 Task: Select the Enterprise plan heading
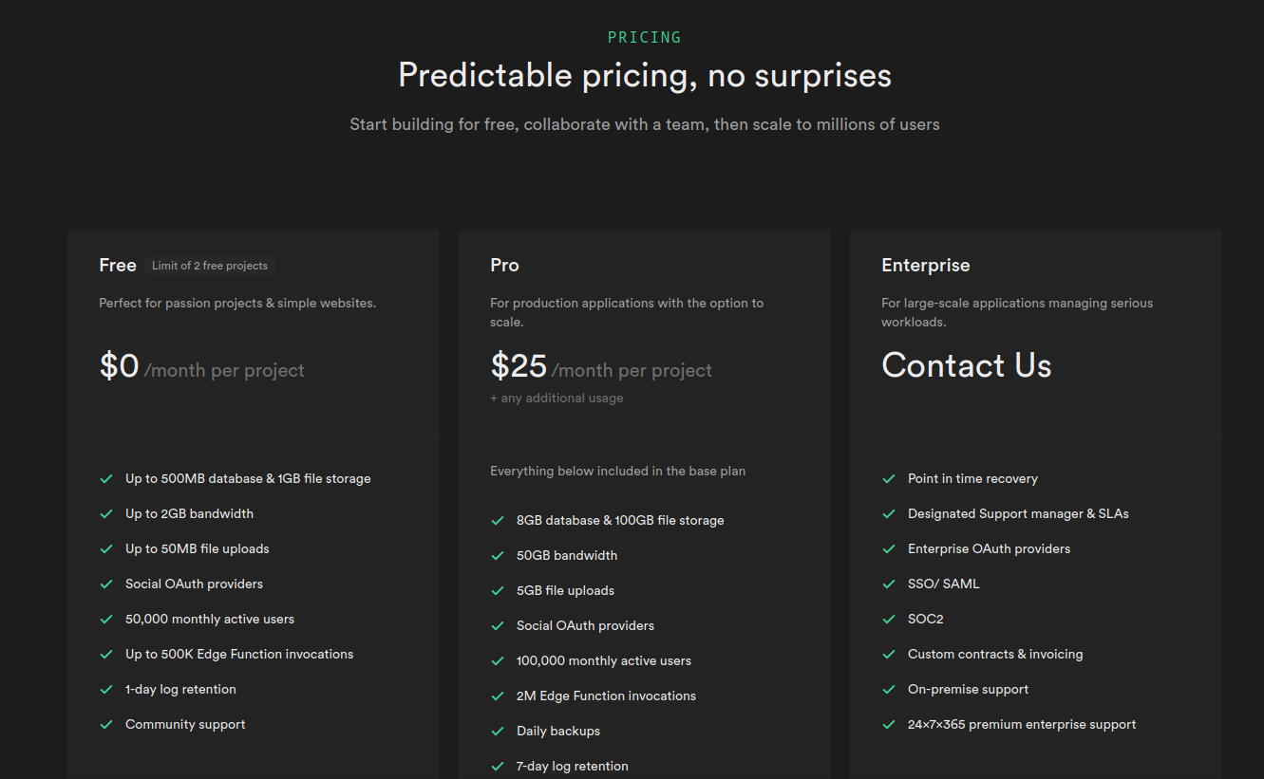(925, 265)
